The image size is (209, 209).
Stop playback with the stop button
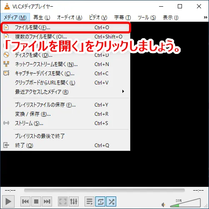tap(36, 201)
